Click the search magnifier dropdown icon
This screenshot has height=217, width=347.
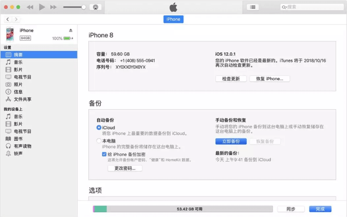284,7
